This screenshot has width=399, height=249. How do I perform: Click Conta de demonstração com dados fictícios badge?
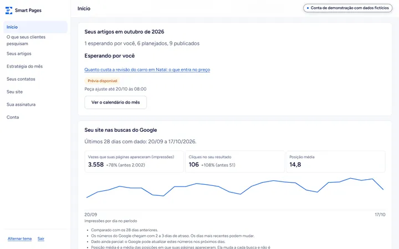(347, 8)
